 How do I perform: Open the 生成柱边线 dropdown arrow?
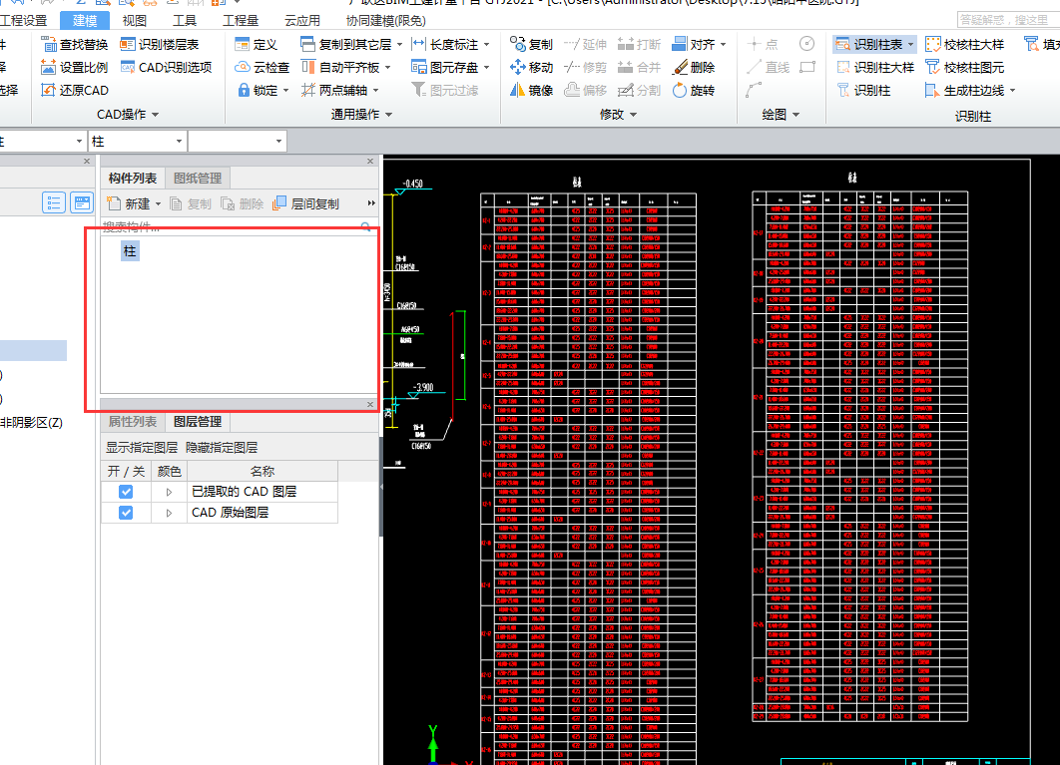[x=1012, y=90]
